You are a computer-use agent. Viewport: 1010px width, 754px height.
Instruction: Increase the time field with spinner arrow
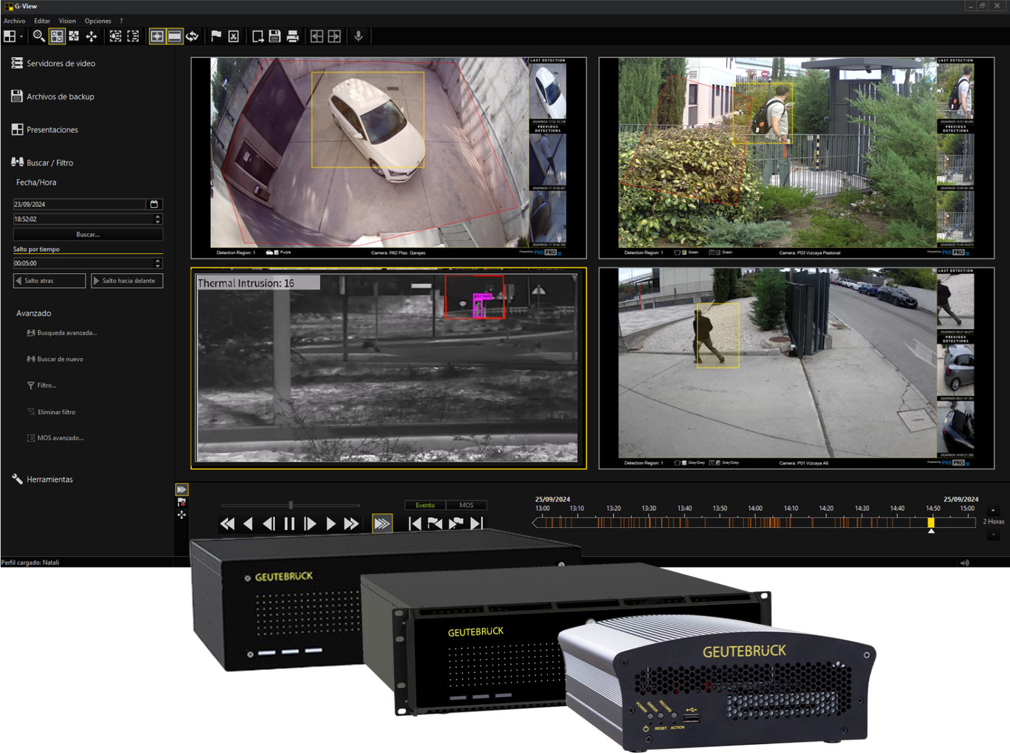coord(157,216)
